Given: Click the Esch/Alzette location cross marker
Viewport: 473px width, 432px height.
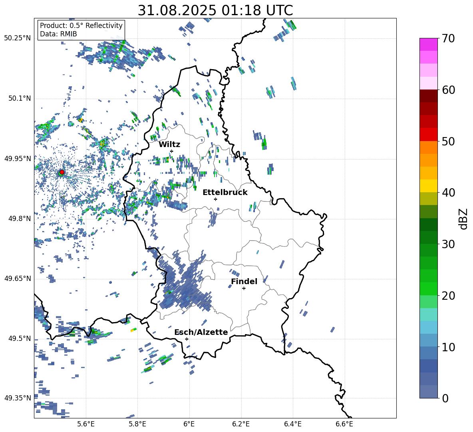Looking at the screenshot, I should [187, 339].
